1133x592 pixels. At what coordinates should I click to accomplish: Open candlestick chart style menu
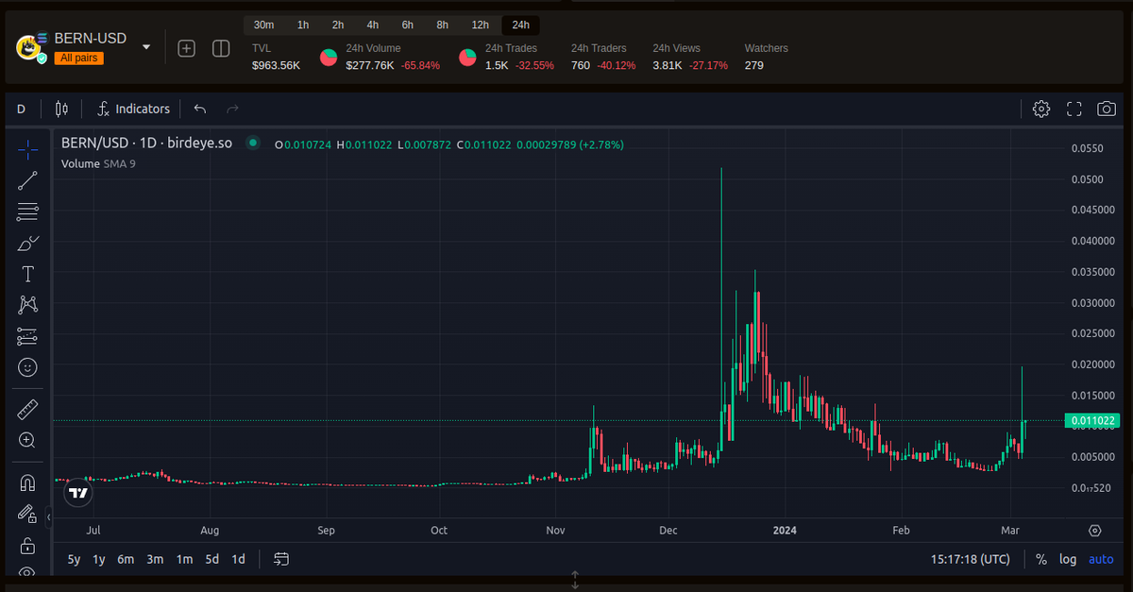pos(61,109)
